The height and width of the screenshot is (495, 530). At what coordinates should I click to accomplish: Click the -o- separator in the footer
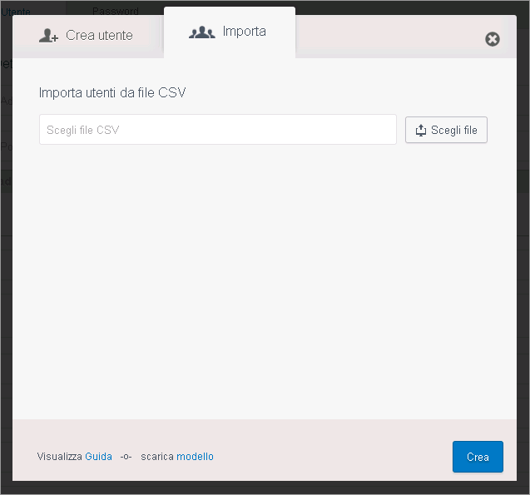[126, 457]
